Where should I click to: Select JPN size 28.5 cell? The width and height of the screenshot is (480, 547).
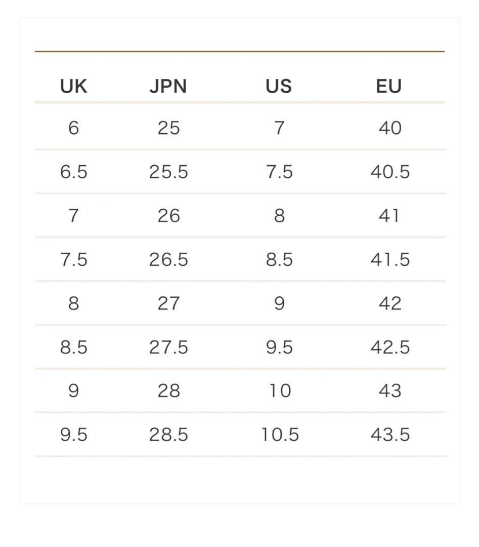point(168,435)
